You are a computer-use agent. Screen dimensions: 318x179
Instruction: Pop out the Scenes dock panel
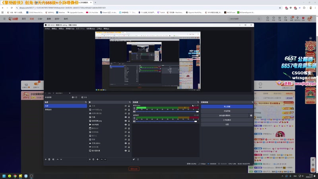pos(86,102)
